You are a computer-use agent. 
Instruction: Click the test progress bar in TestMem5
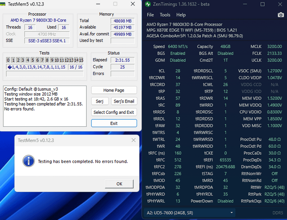45,74
